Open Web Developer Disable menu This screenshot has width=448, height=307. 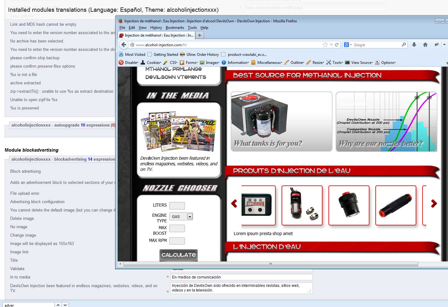point(129,62)
